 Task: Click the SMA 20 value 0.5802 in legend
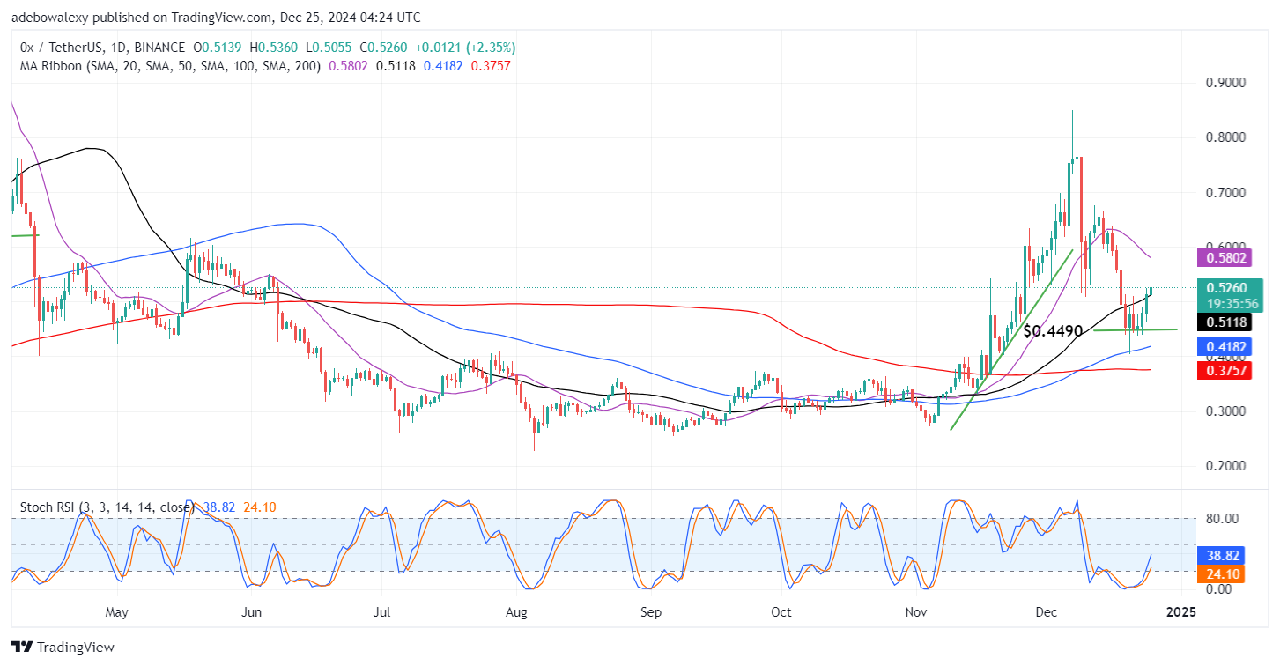point(351,66)
